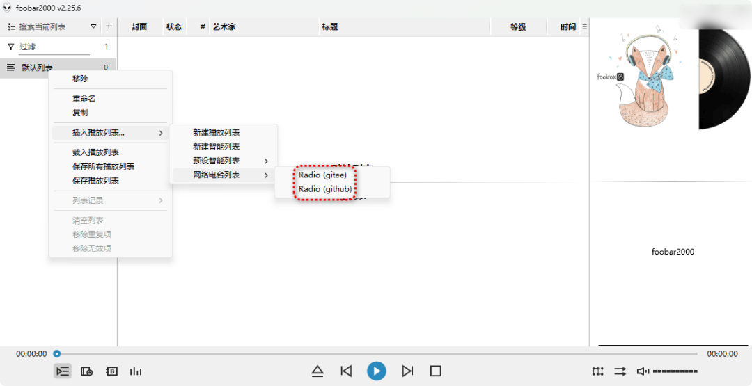The image size is (752, 386).
Task: Change playback order arrows icon
Action: [x=620, y=371]
